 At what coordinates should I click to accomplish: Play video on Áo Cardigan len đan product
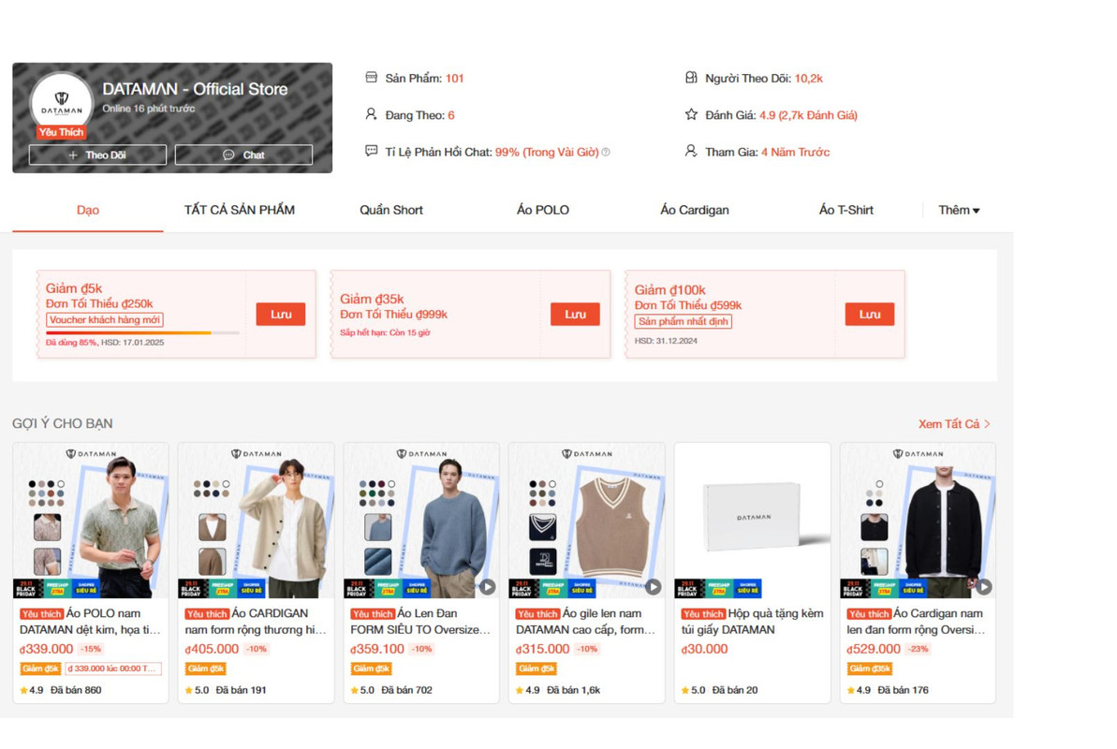(x=984, y=586)
